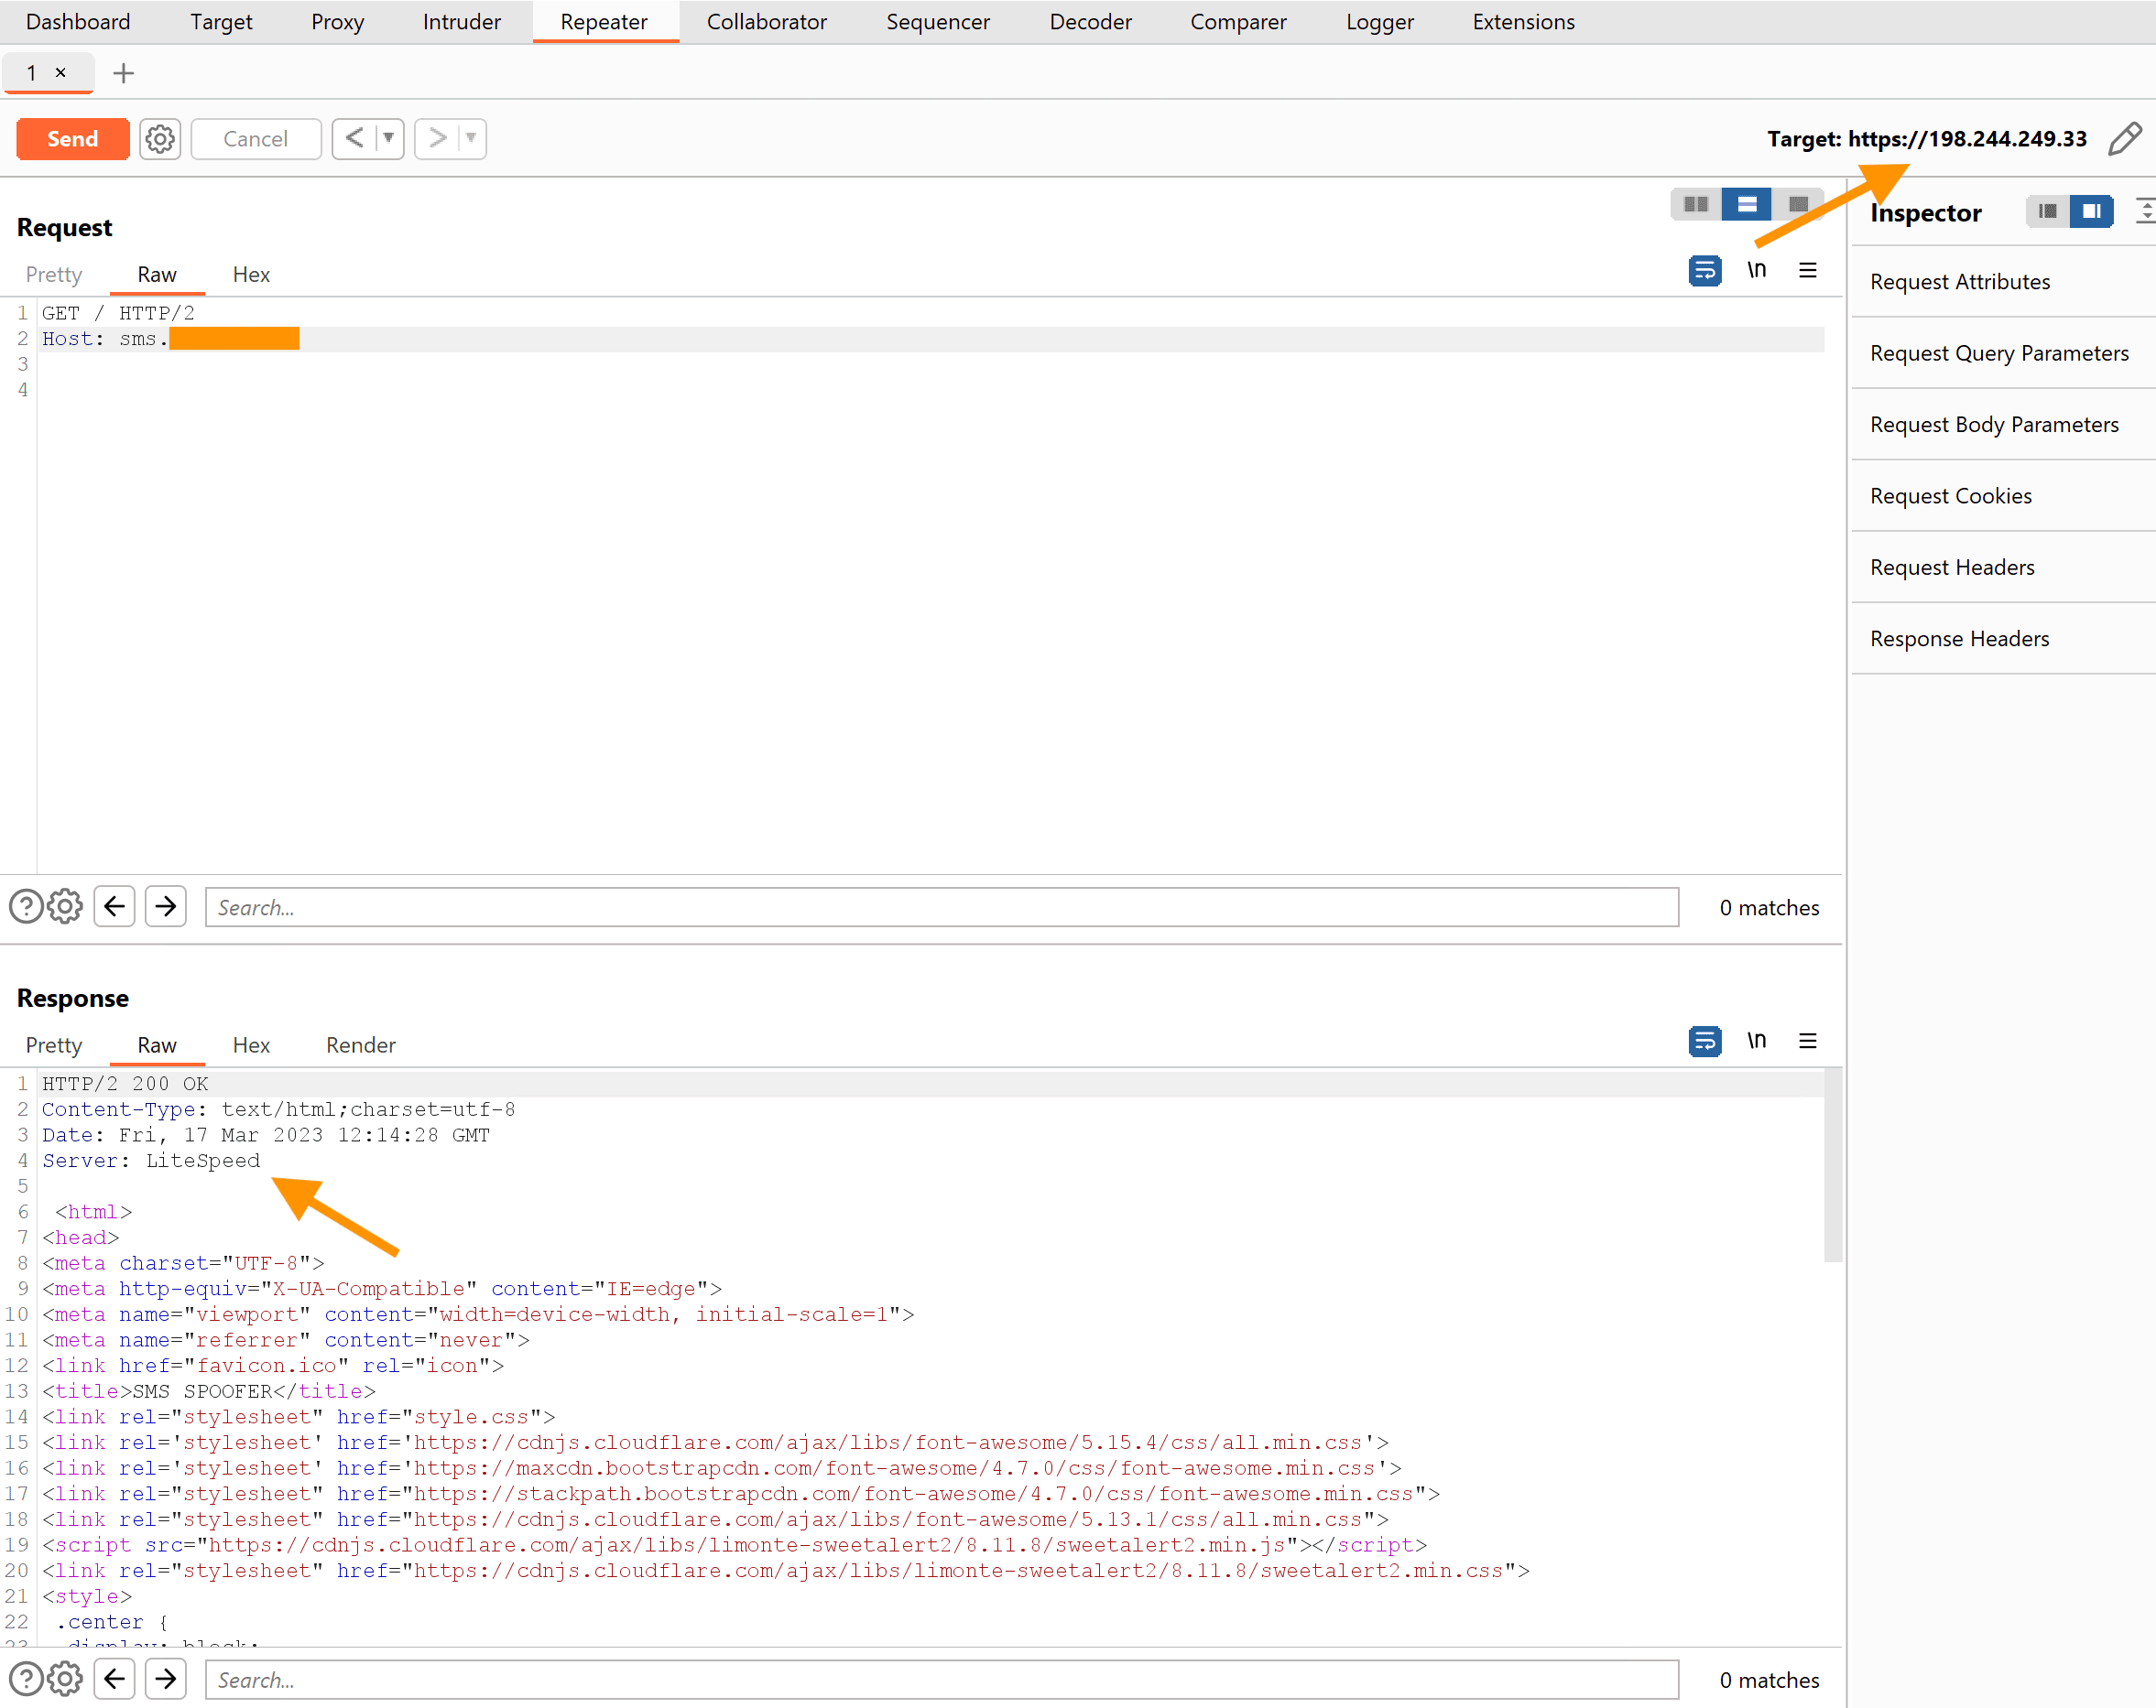Switch to the Intruder tab
Screen dimensions: 2156x1708
(461, 22)
